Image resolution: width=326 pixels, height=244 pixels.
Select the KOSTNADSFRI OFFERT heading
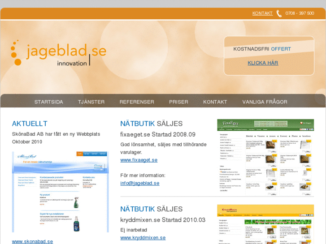tap(262, 49)
